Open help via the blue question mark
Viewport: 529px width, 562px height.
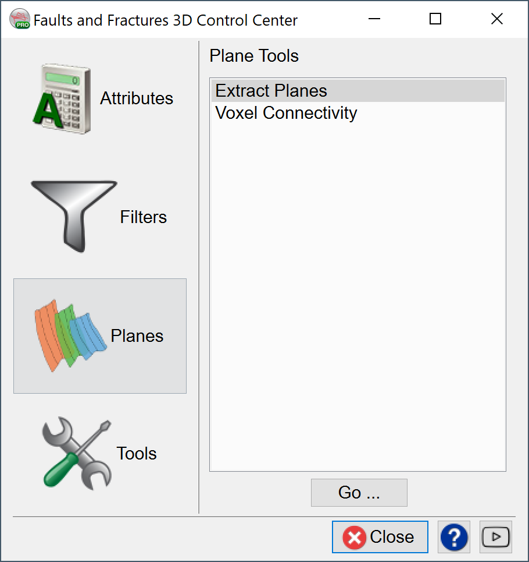click(x=454, y=537)
